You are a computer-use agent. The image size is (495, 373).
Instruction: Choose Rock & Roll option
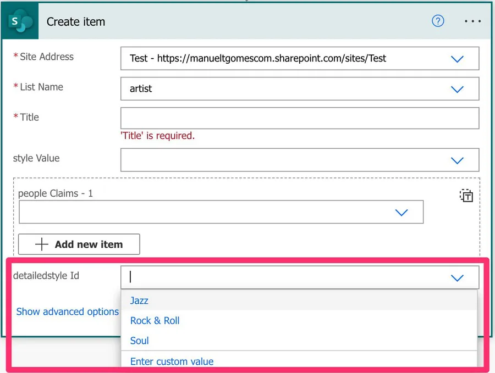pos(155,321)
